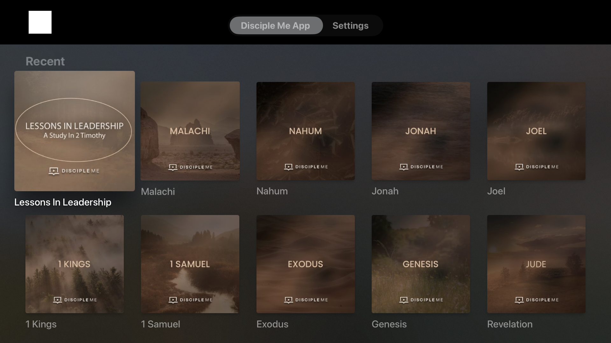
Task: Switch to the Disciple Me App tab
Action: pyautogui.click(x=276, y=25)
